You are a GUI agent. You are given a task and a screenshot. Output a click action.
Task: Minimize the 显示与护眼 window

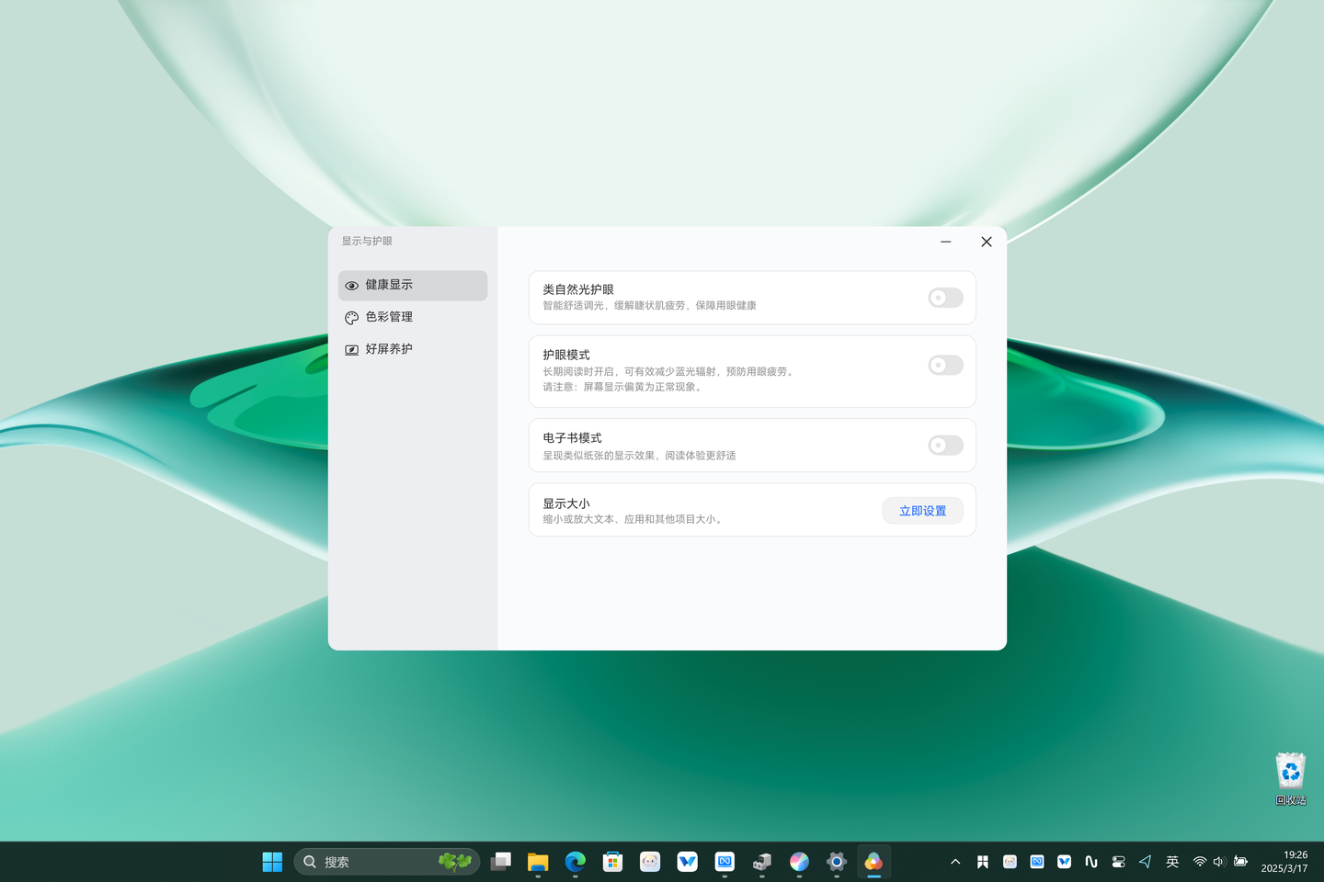(x=945, y=242)
